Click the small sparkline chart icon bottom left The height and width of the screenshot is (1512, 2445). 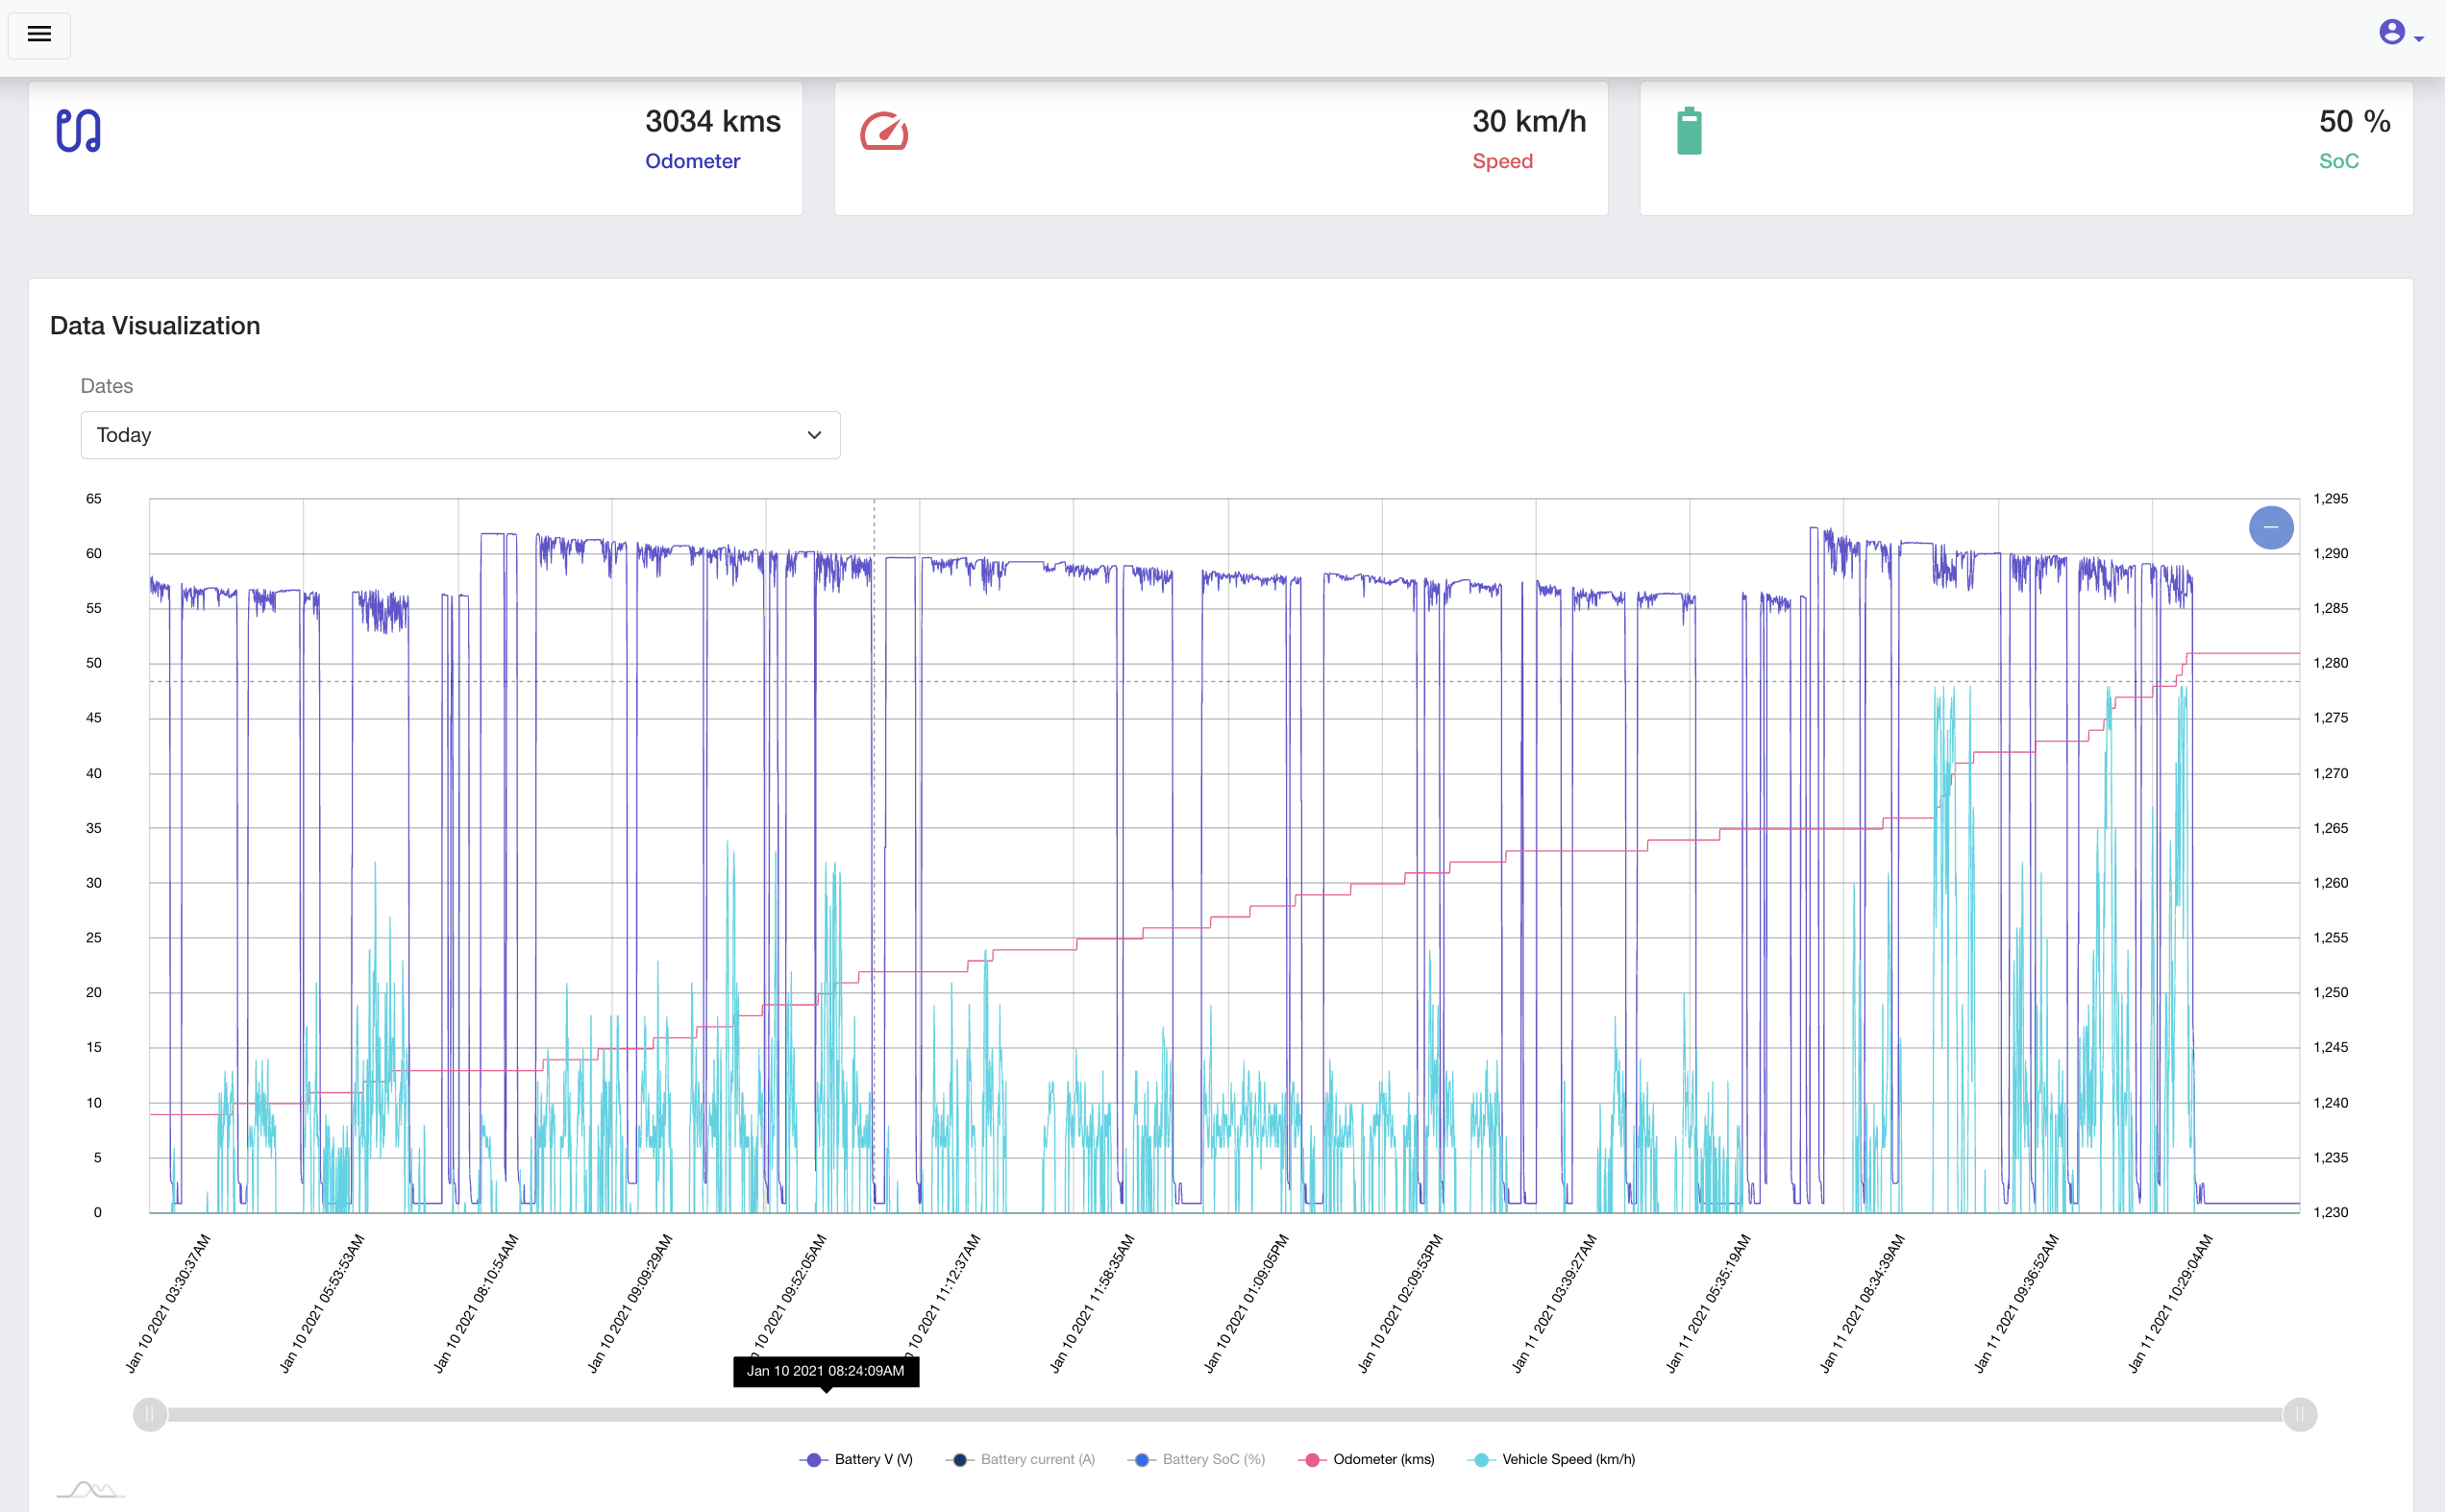[x=93, y=1489]
